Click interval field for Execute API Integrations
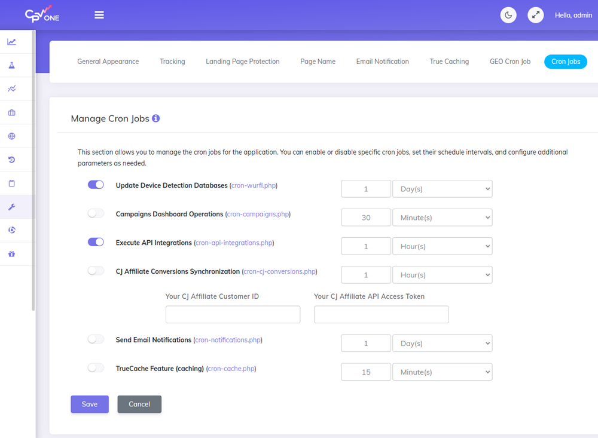 point(366,246)
